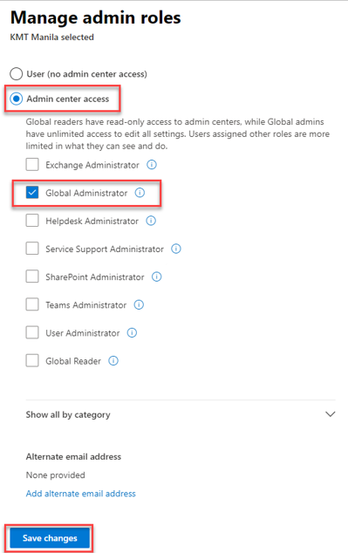Open Add alternate email address link
Viewport: 348px width, 553px height.
pos(81,494)
